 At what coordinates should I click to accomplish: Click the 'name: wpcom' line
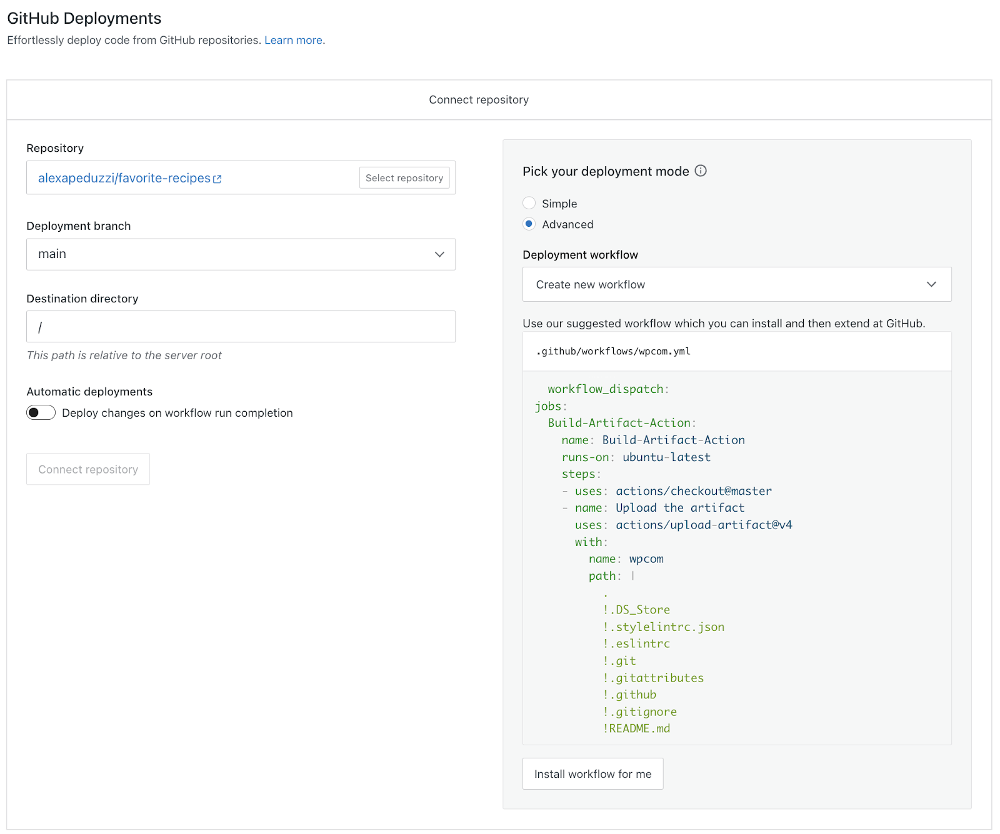tap(626, 558)
